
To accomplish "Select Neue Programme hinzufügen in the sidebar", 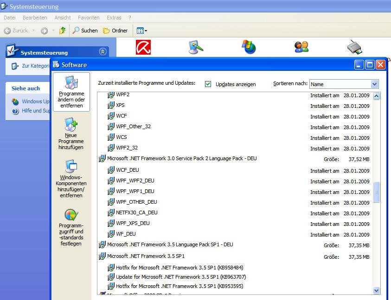I will coord(71,134).
